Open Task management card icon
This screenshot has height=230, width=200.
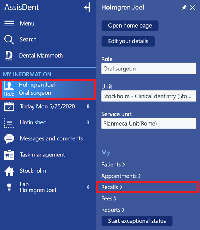tap(9, 155)
